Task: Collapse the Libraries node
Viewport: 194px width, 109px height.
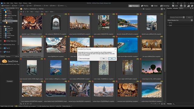Action: tap(3, 26)
